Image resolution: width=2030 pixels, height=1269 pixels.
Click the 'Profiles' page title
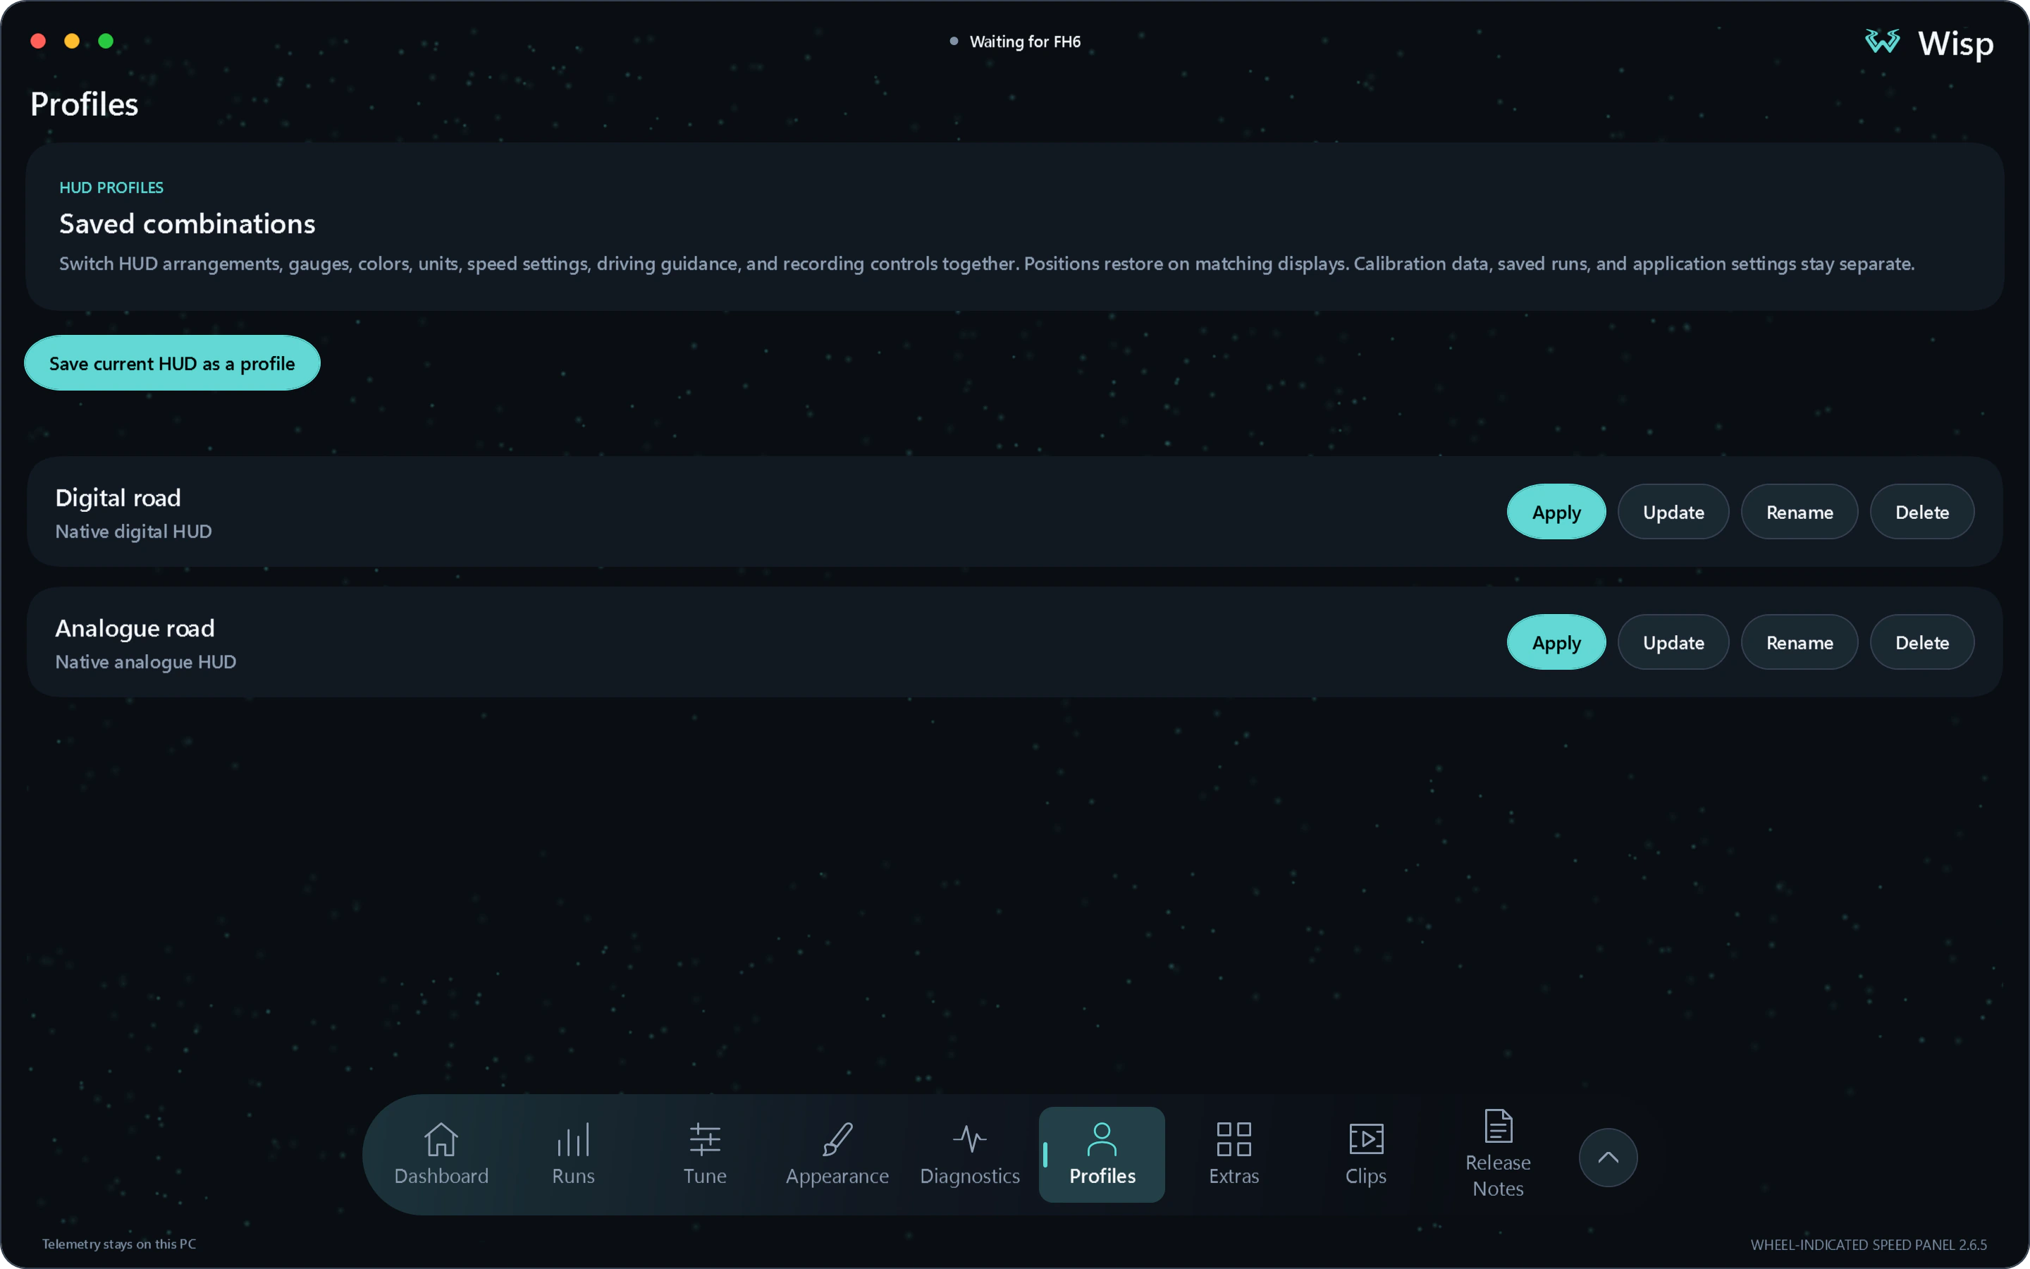click(84, 104)
